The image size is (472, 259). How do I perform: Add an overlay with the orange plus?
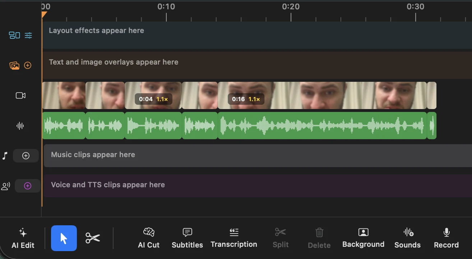point(28,65)
